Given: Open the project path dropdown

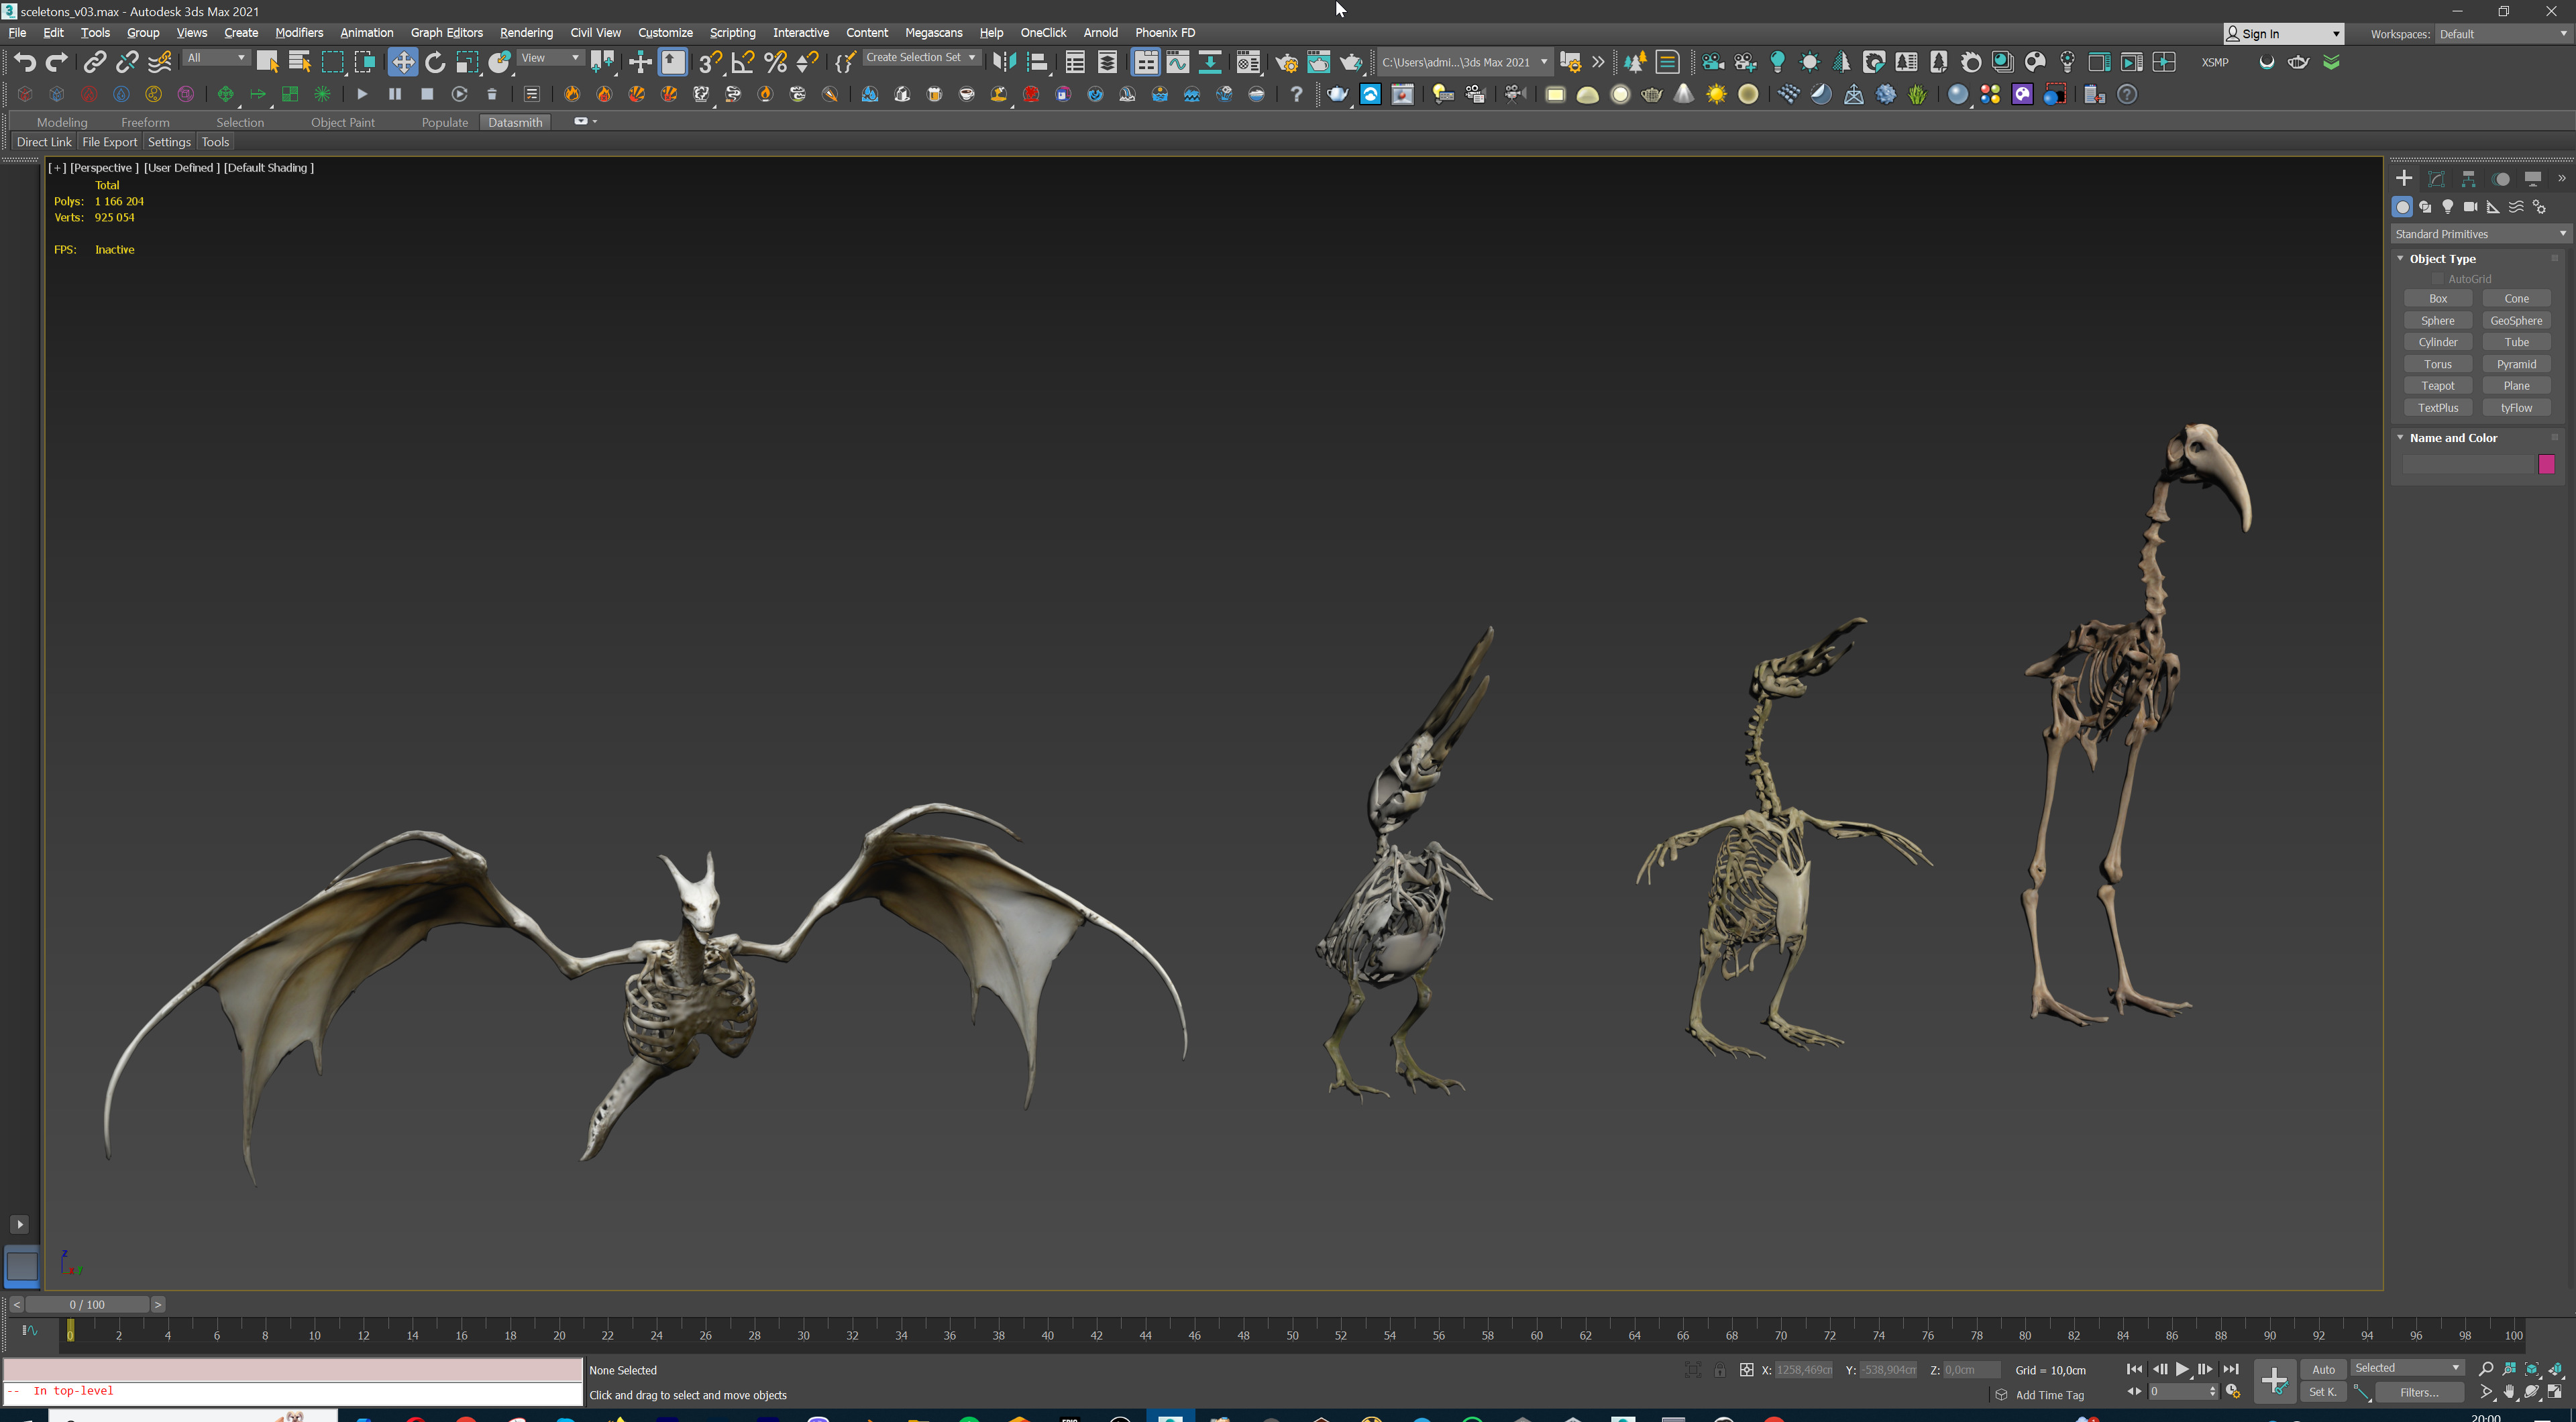Looking at the screenshot, I should click(x=1465, y=62).
